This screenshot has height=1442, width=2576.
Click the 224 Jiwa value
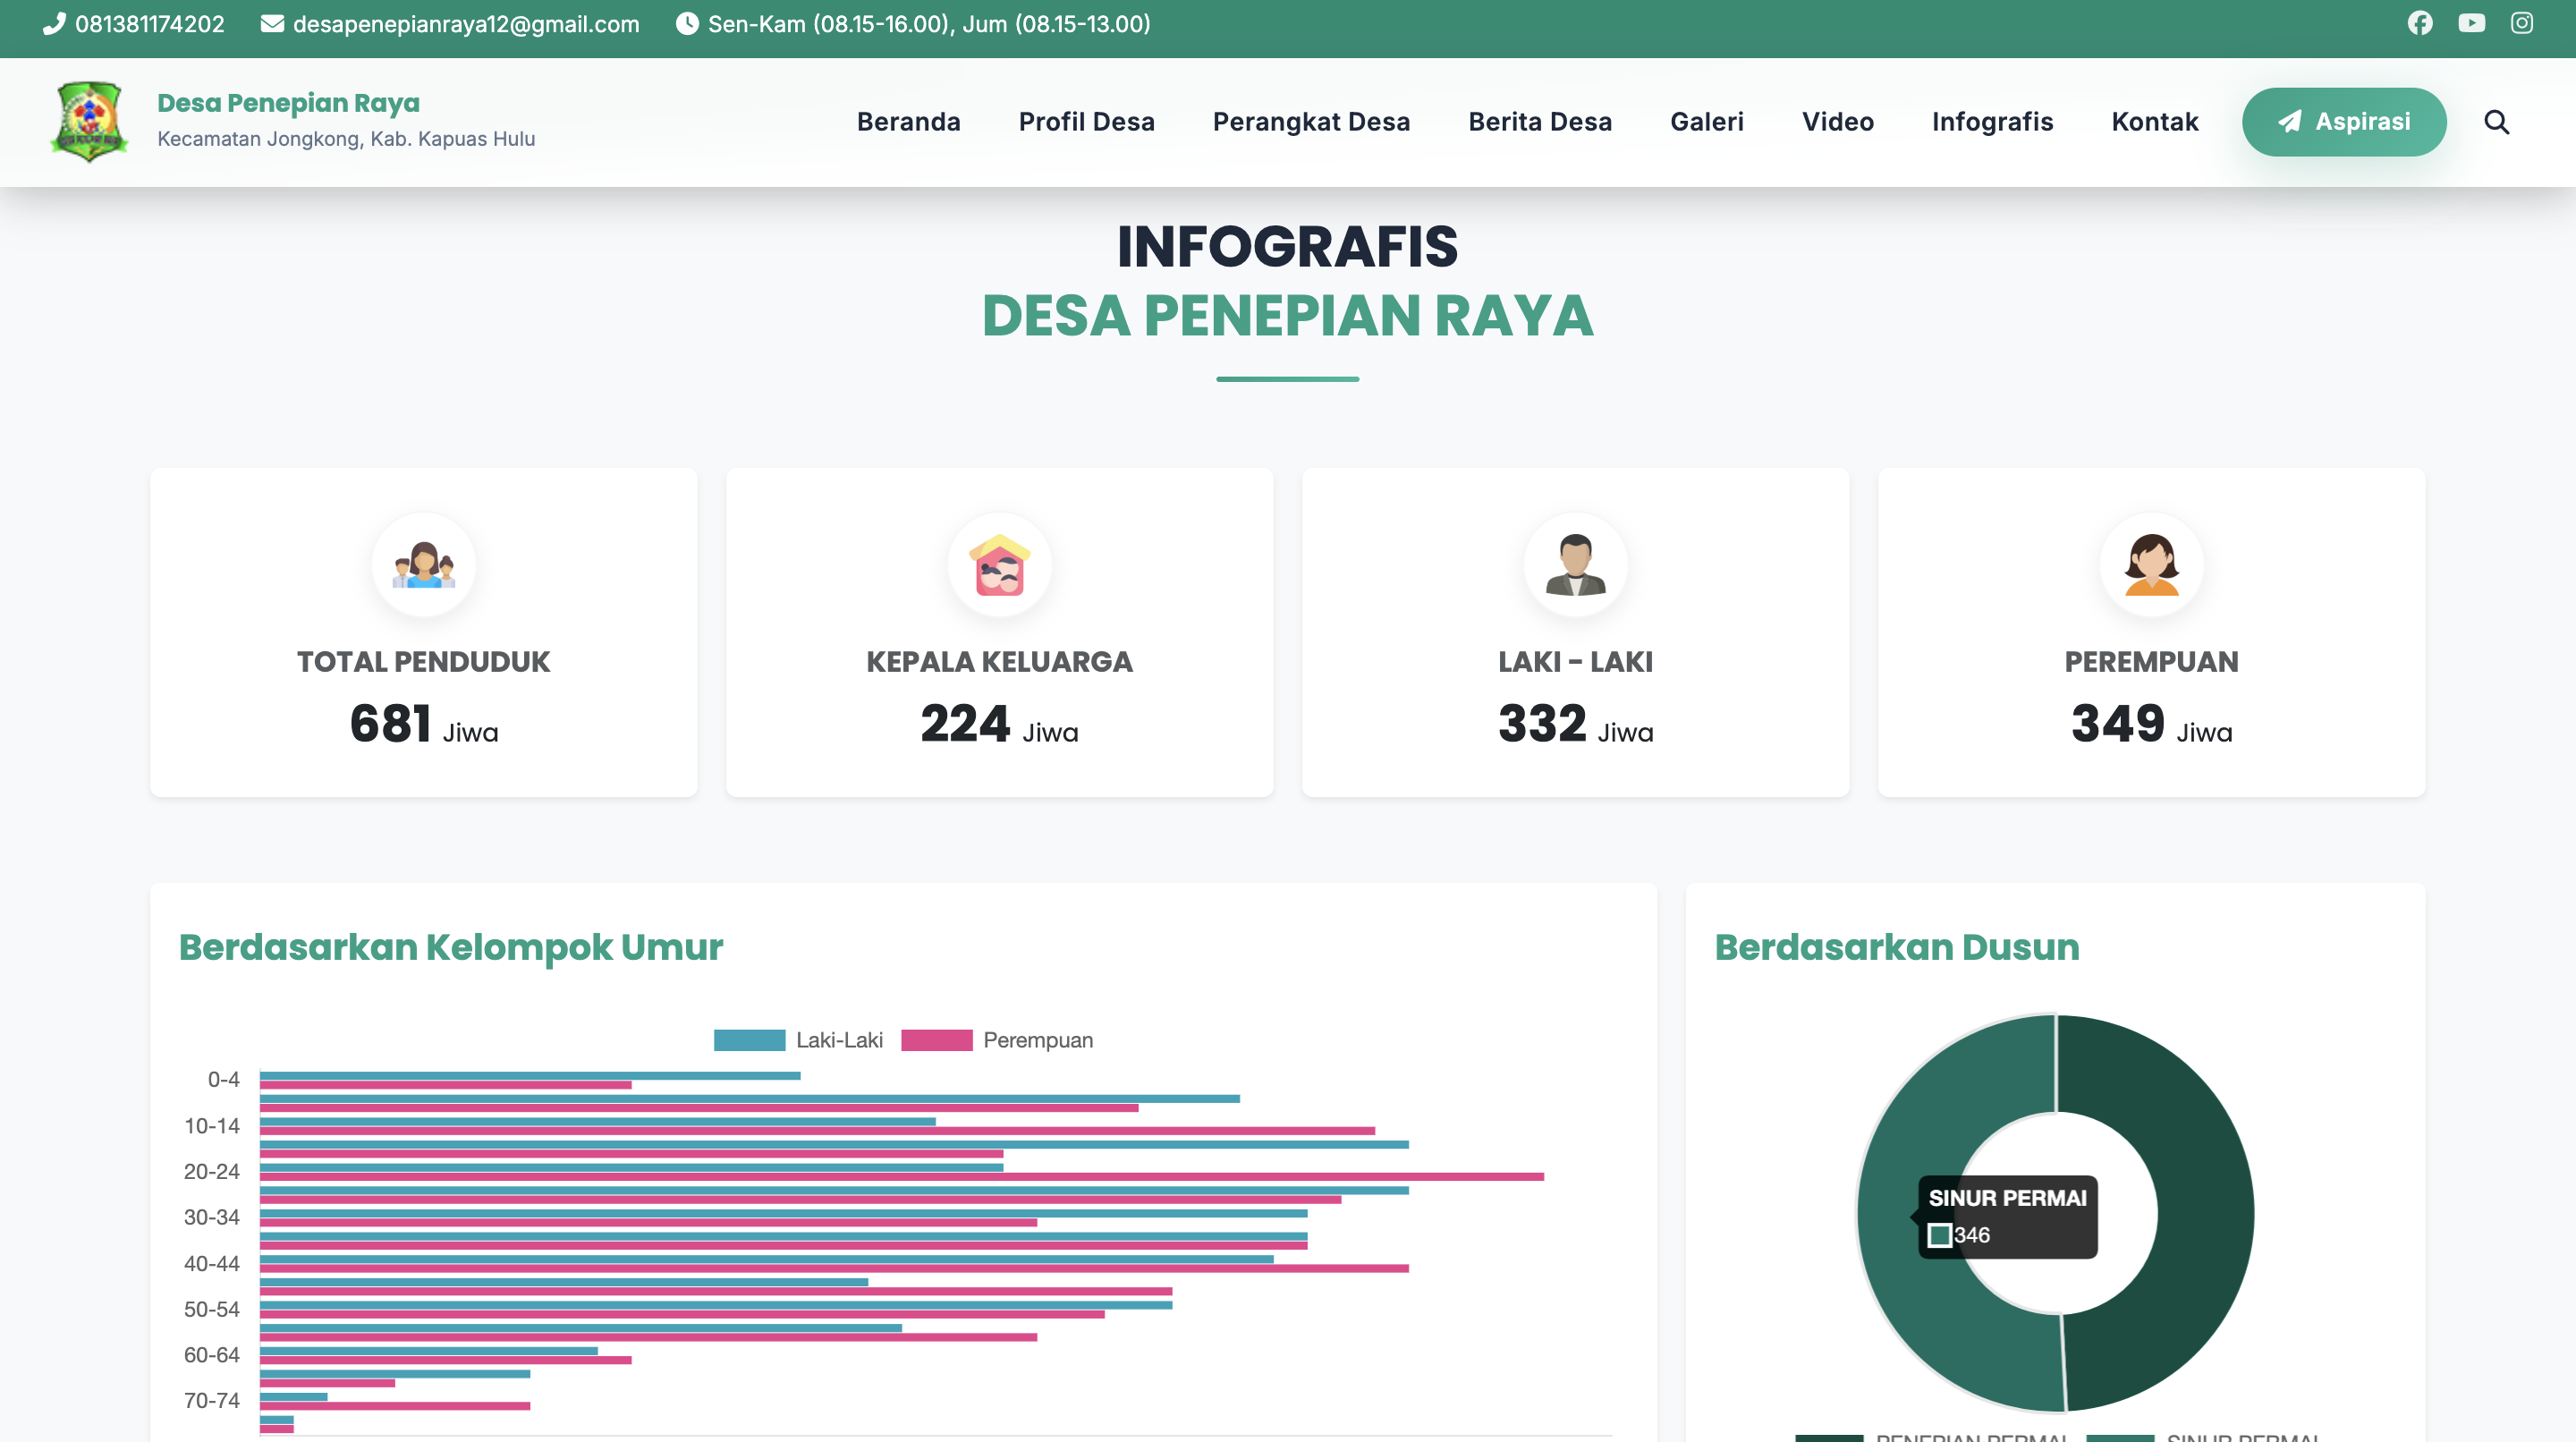click(x=1000, y=724)
